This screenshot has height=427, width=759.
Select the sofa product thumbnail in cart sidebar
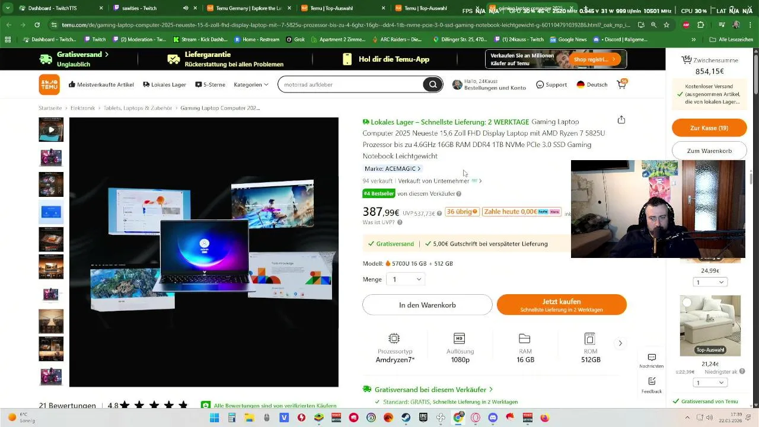point(710,326)
